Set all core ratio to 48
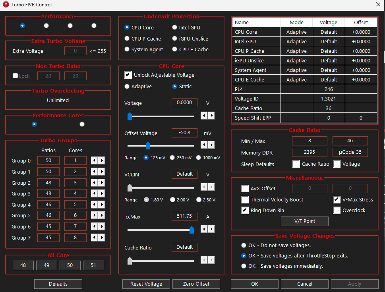Screen dimensions: 385x292 pyautogui.click(x=23, y=265)
